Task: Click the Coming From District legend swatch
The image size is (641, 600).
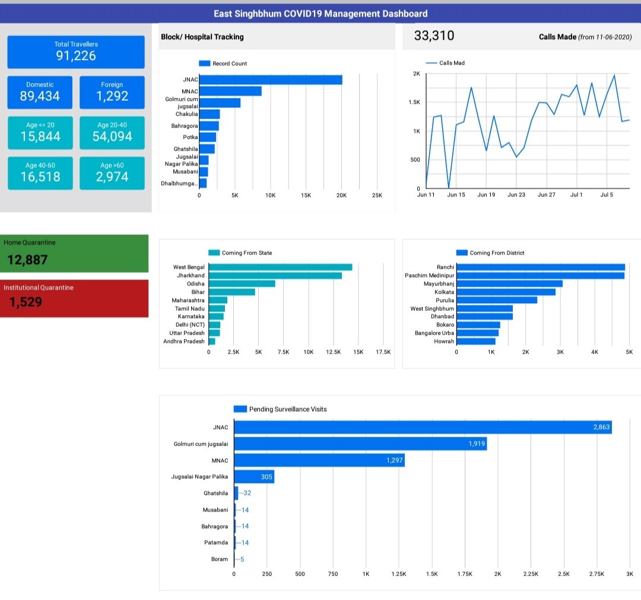Action: 462,253
